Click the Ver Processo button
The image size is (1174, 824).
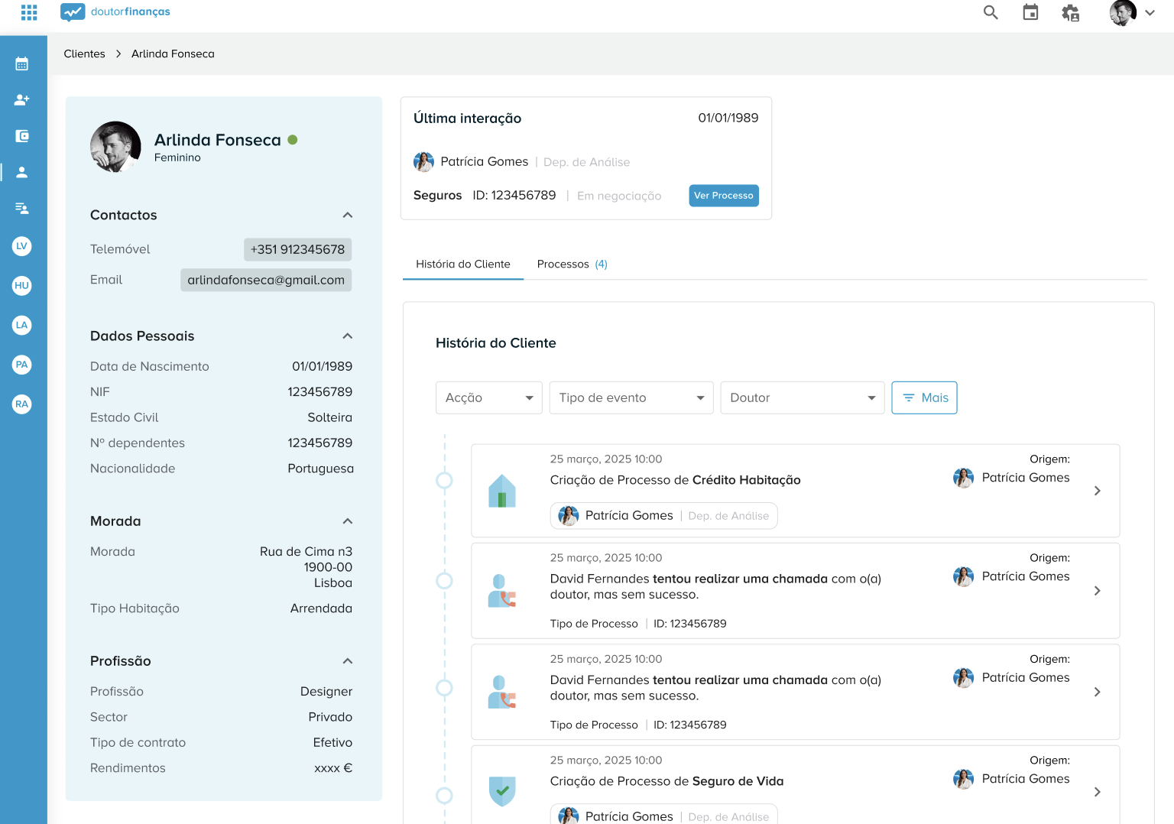(723, 196)
